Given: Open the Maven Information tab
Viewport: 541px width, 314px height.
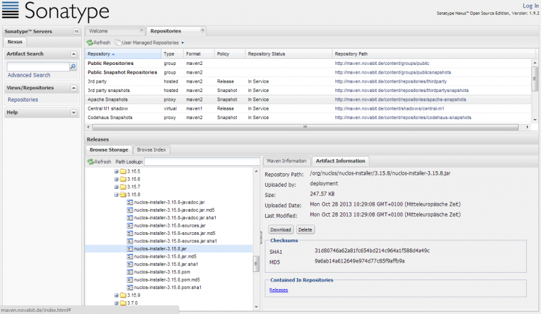Looking at the screenshot, I should [x=286, y=161].
